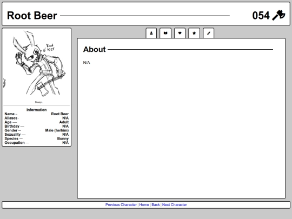The height and width of the screenshot is (219, 292).
Task: Open the heart relationships tab icon
Action: click(x=180, y=33)
